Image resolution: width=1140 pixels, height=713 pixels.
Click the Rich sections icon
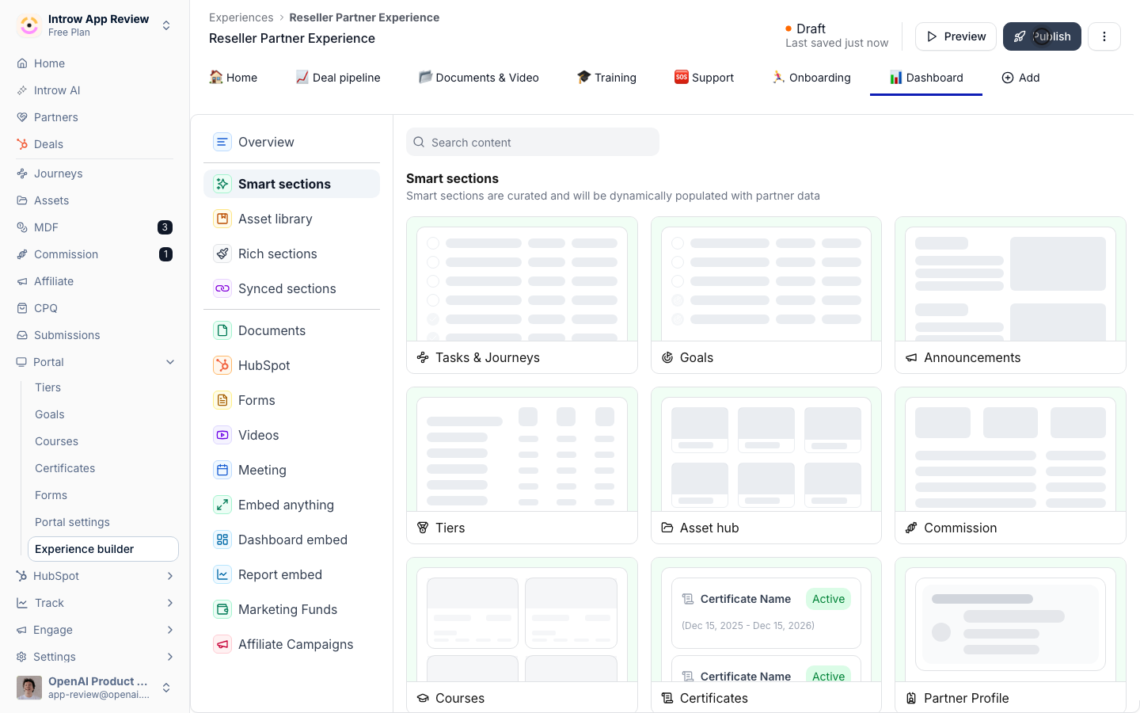click(x=222, y=254)
